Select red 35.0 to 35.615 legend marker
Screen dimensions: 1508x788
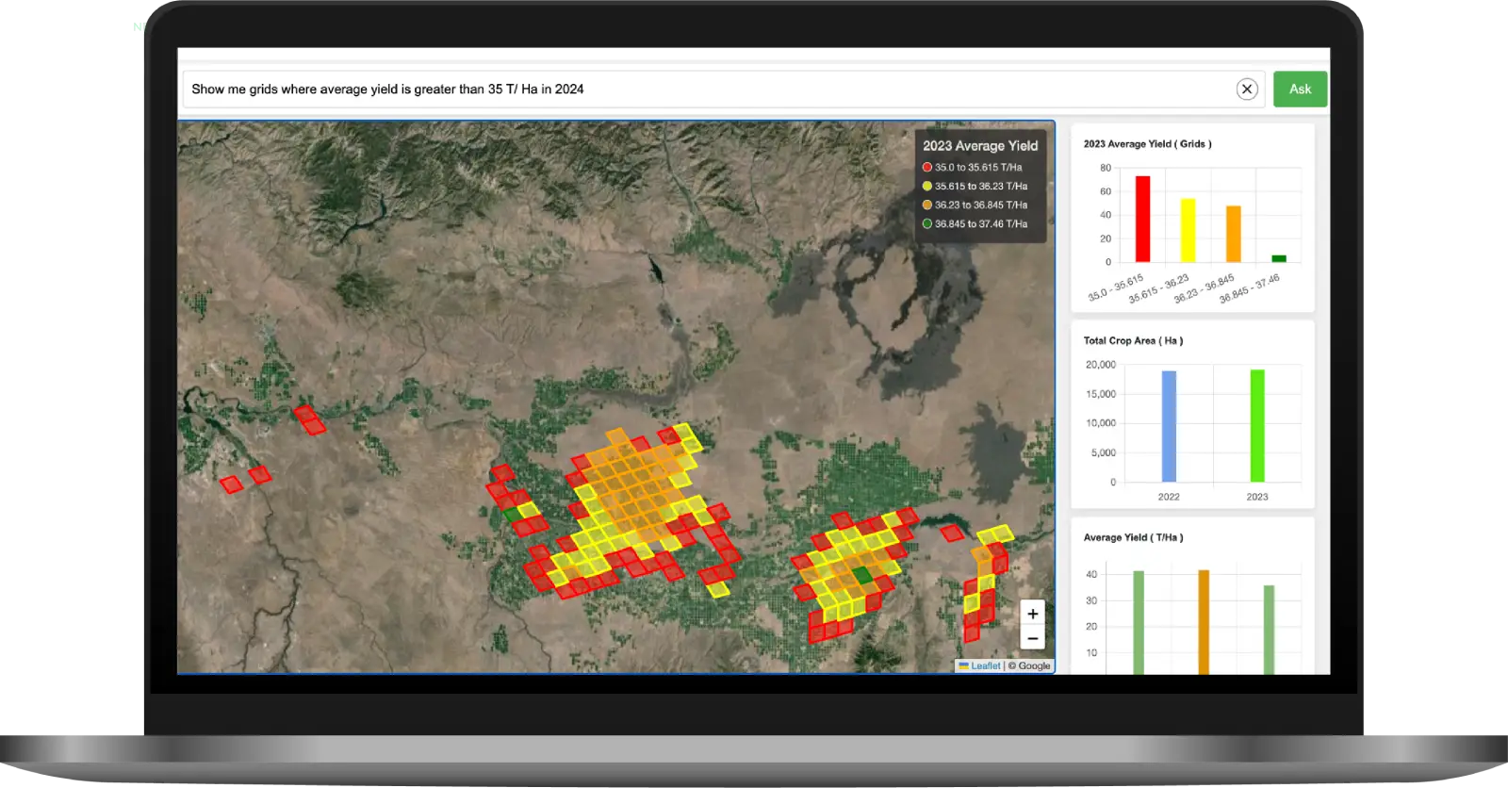coord(927,167)
